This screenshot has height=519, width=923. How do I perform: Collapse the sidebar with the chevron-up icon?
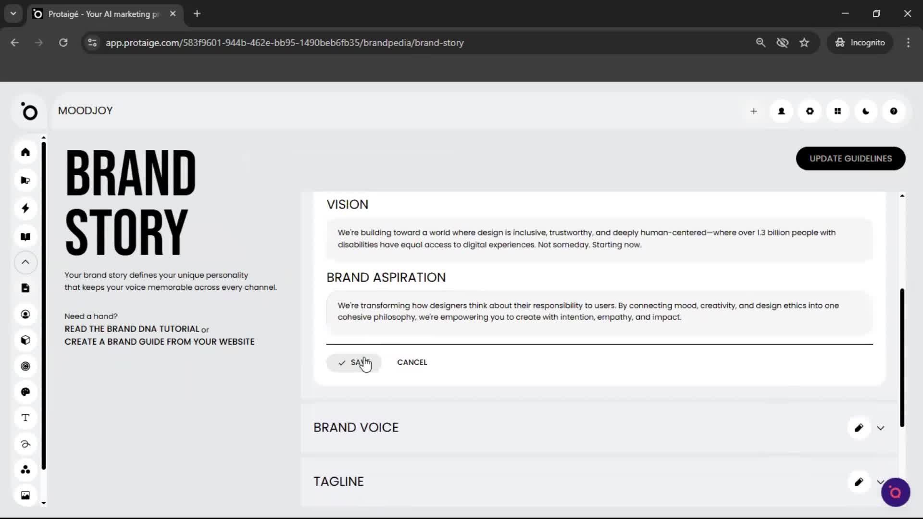25,262
